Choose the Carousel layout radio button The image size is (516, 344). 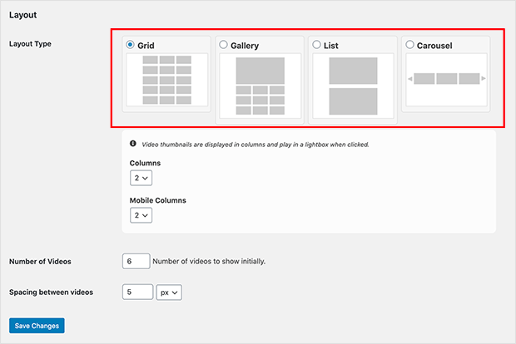[x=409, y=45]
